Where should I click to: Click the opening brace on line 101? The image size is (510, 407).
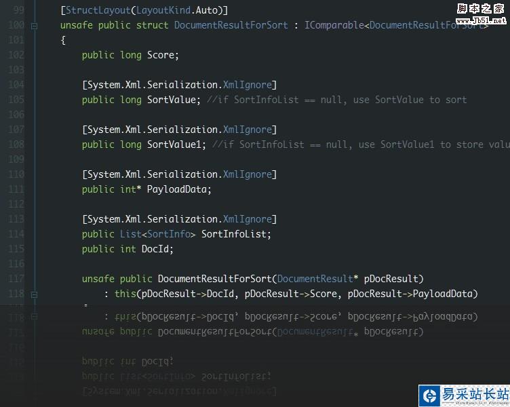point(63,40)
